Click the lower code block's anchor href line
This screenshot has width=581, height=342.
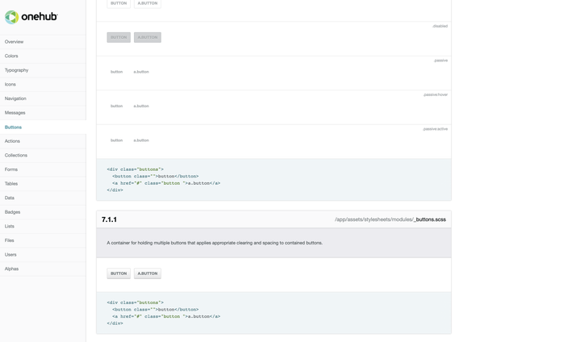(x=166, y=316)
